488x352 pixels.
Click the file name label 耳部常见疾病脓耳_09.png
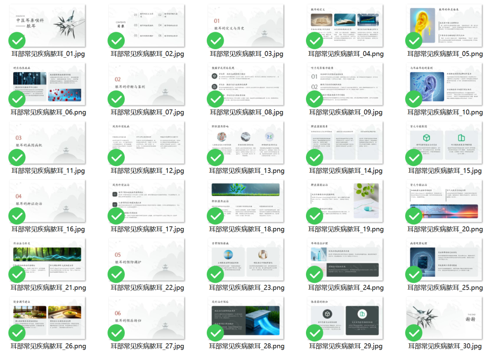pos(346,113)
